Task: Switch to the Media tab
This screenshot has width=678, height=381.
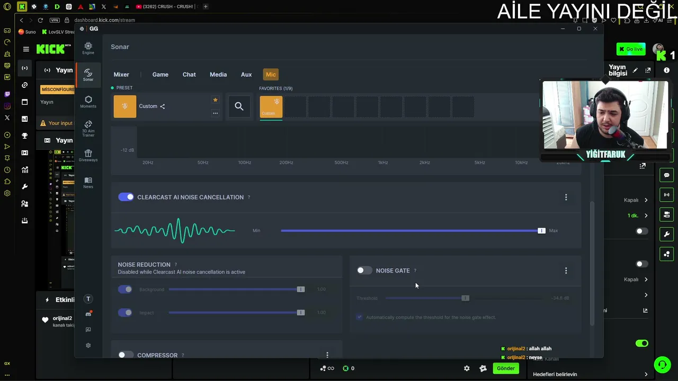Action: (x=218, y=75)
